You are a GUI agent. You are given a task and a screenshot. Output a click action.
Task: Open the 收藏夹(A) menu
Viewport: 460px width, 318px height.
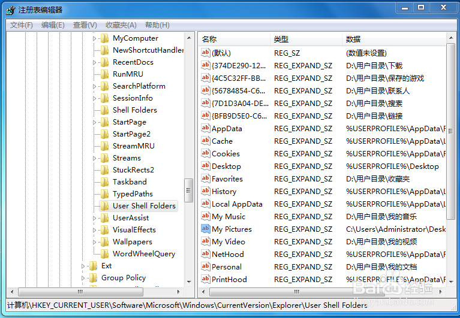pos(121,25)
